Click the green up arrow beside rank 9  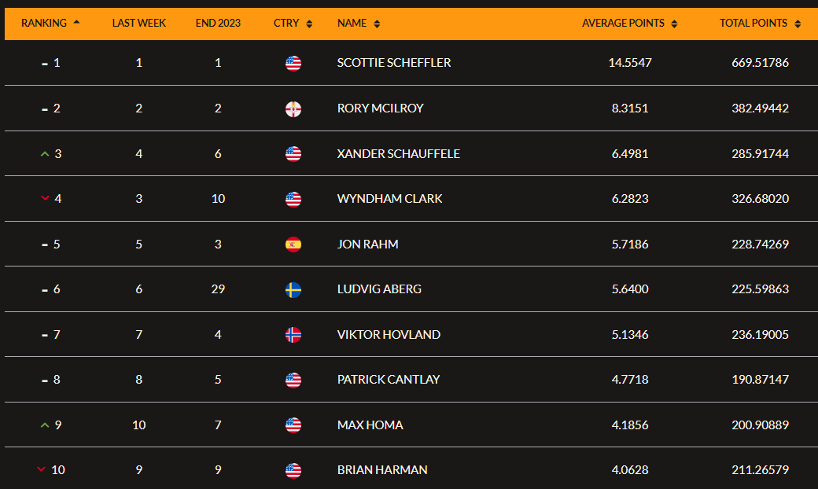pyautogui.click(x=45, y=425)
